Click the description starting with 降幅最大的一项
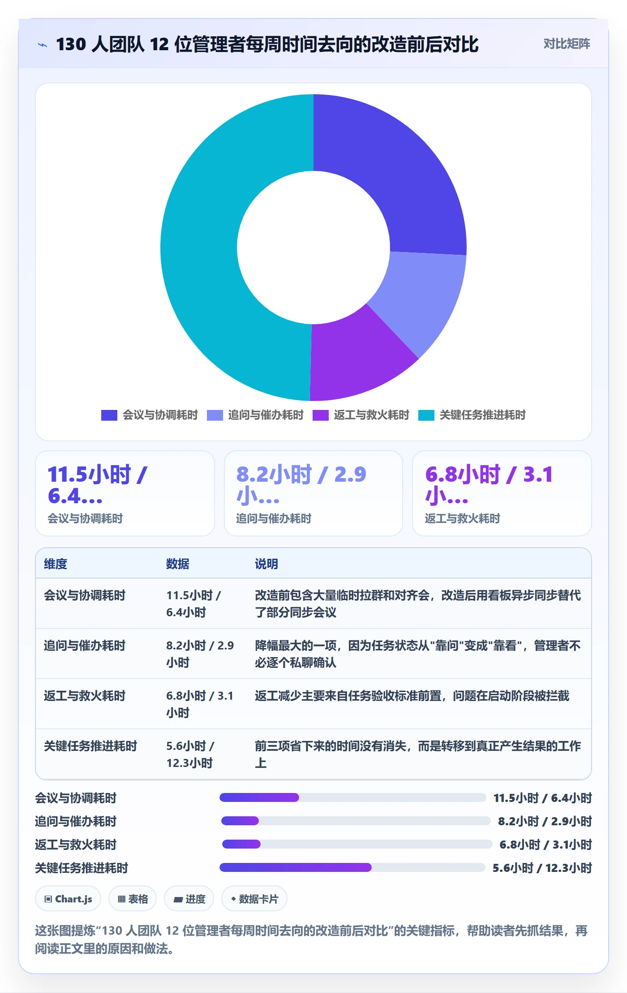 [418, 654]
